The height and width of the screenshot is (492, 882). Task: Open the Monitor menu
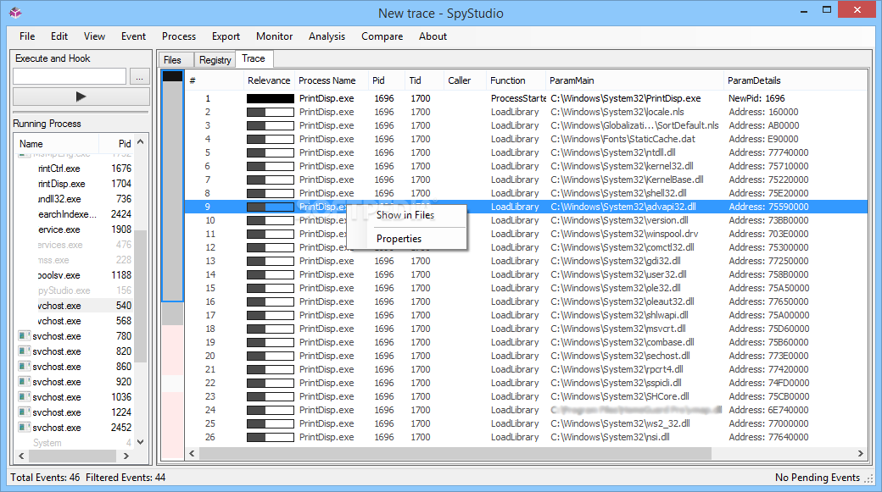(274, 36)
